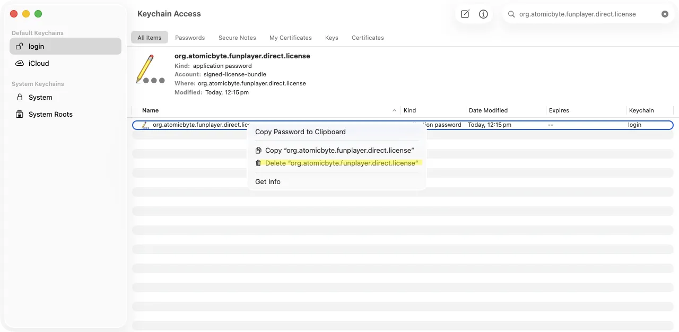Screen dimensions: 679x332
Task: Click the "--" value in the Expires column
Action: click(551, 125)
